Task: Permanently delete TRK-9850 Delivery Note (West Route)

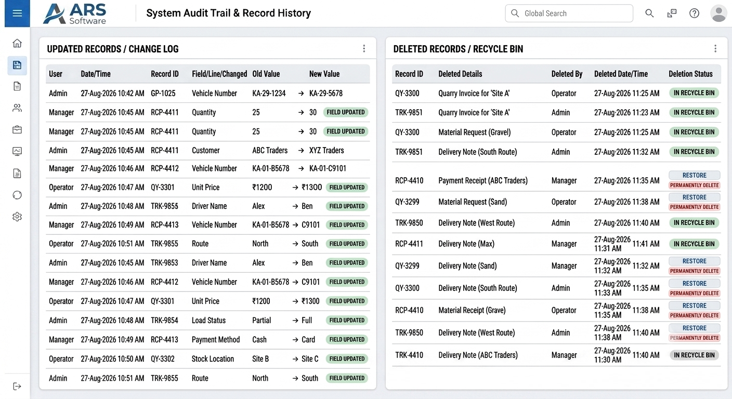Action: coord(694,338)
